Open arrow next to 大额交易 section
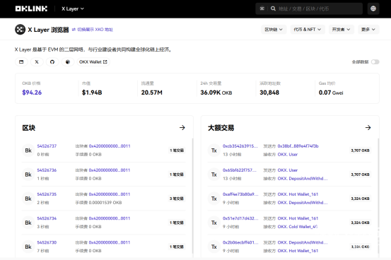Screen dimensions: 391x260 click(368, 128)
